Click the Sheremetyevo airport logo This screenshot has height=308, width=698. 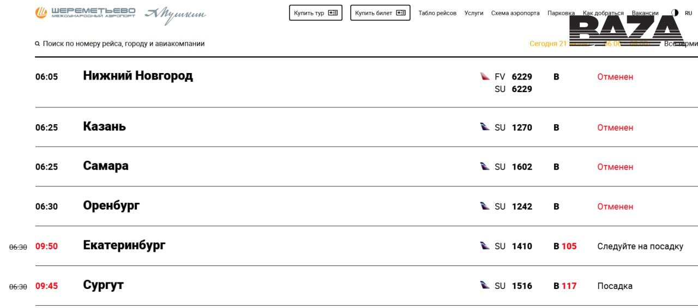(x=85, y=13)
